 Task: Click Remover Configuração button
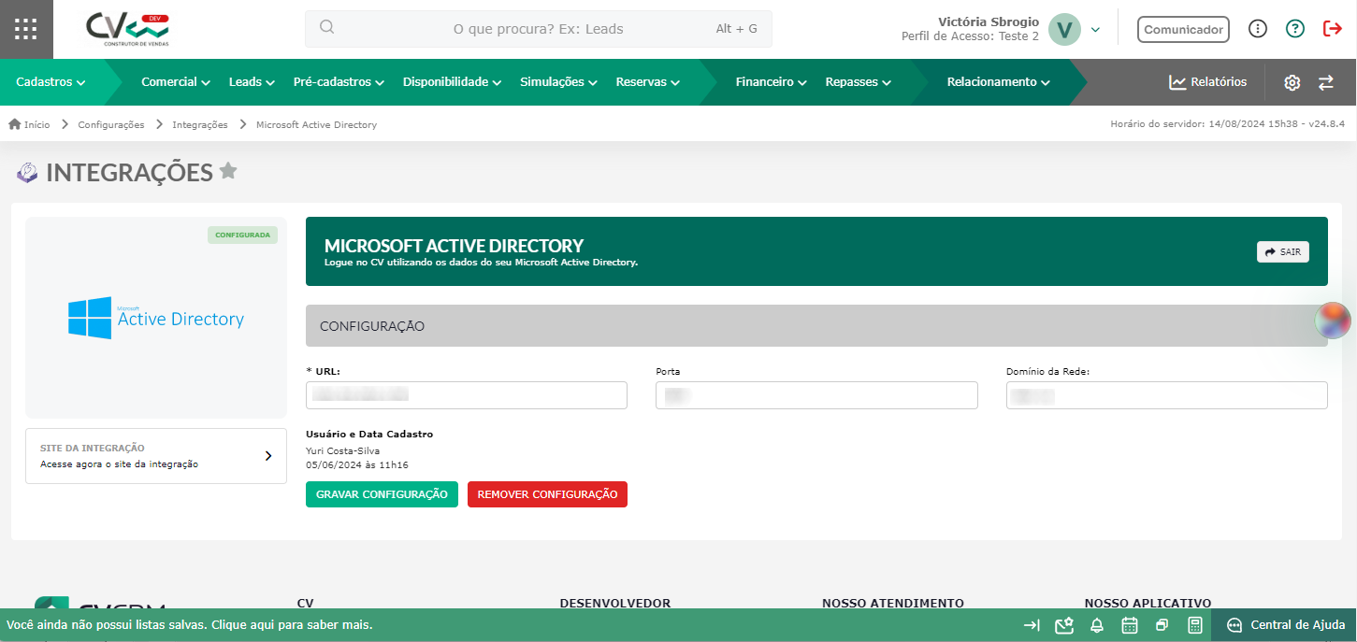pyautogui.click(x=547, y=494)
